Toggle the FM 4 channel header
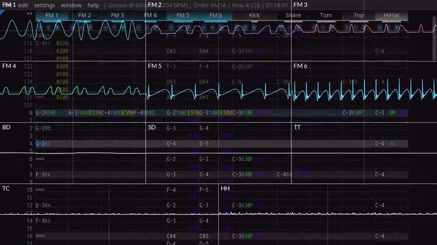The width and height of the screenshot is (437, 245). click(x=150, y=15)
